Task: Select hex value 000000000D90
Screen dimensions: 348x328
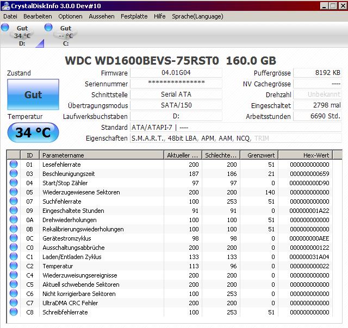Action: coord(309,183)
